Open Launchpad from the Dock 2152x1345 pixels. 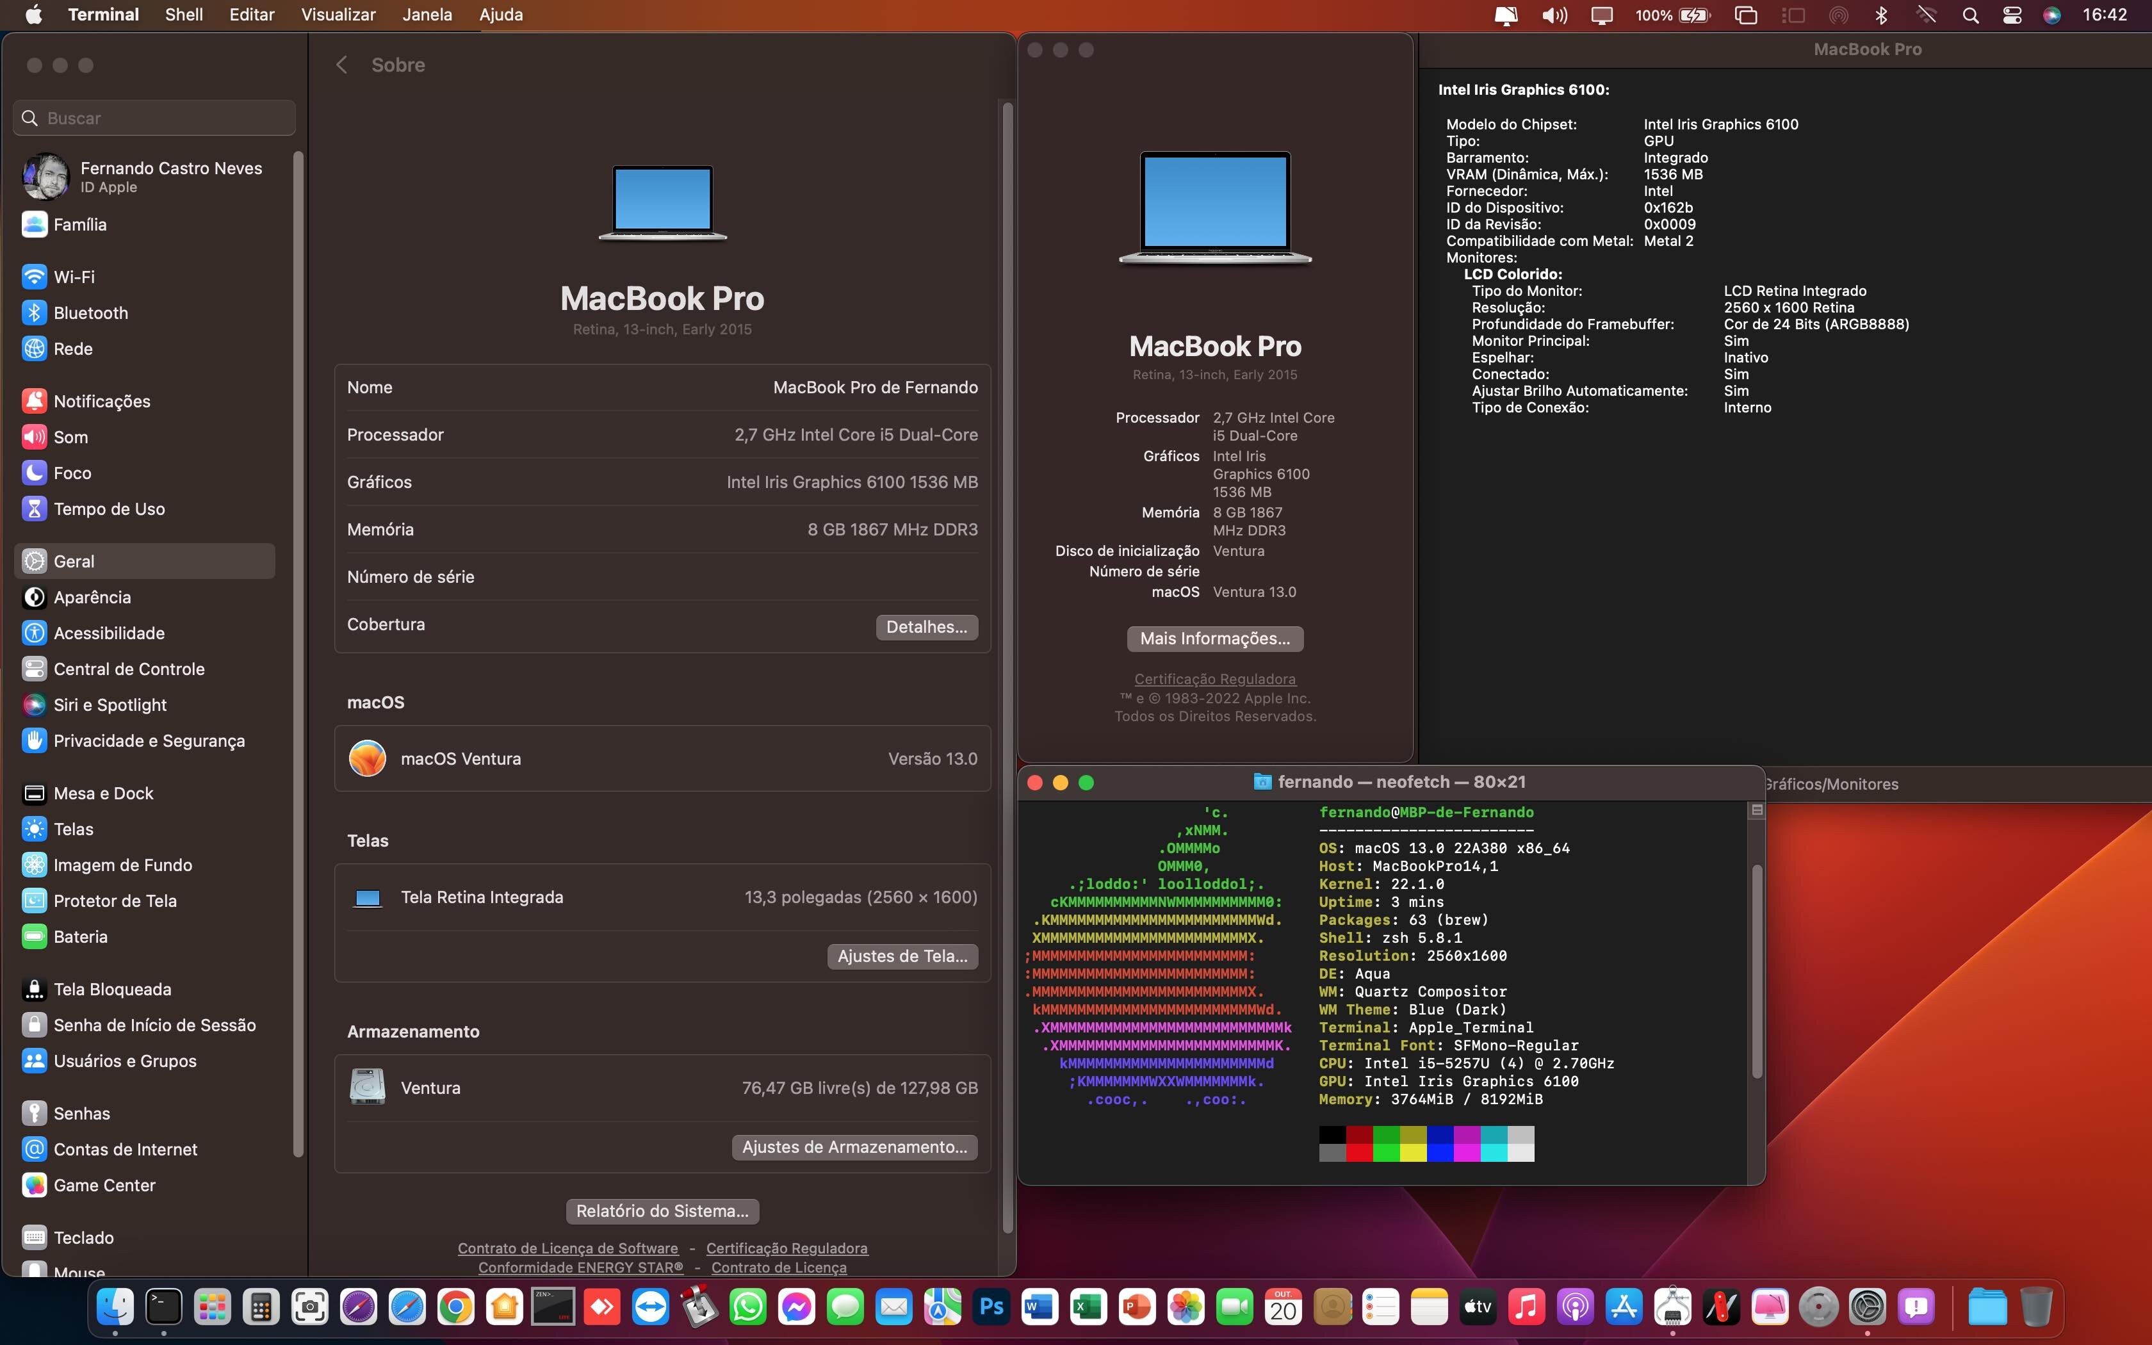pos(213,1307)
